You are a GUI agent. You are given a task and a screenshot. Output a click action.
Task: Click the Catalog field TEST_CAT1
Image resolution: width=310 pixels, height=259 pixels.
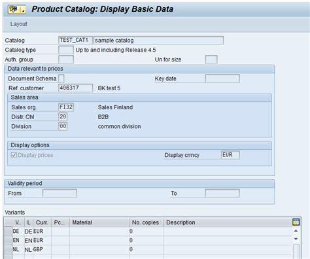point(75,41)
